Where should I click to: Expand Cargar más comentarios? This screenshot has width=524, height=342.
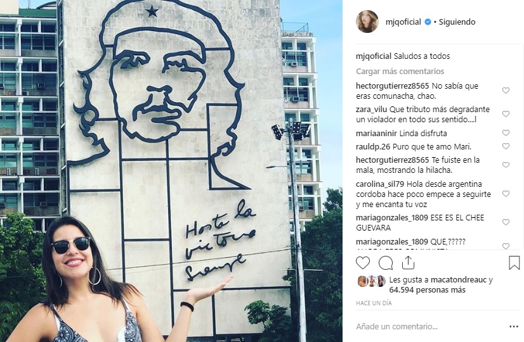point(400,71)
